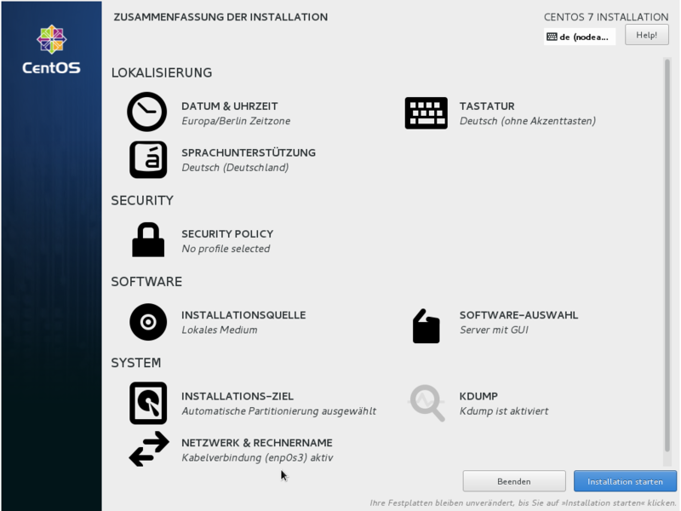
Task: Click the Tastatur keyboard icon
Action: pos(426,113)
